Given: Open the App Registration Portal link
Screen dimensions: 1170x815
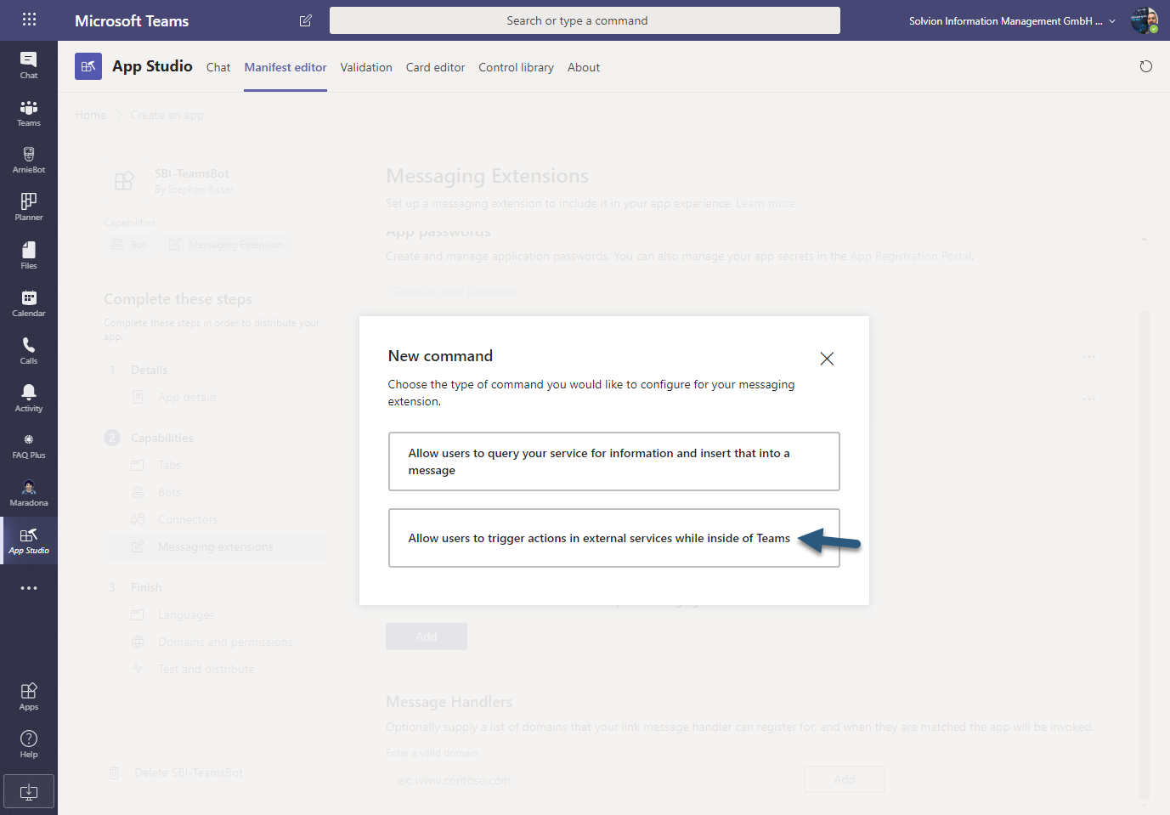Looking at the screenshot, I should point(911,256).
